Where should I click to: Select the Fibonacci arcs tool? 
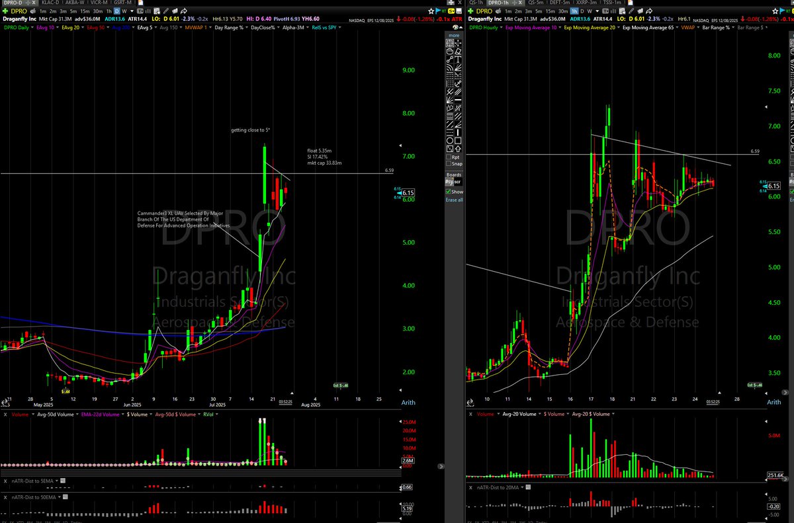(449, 67)
